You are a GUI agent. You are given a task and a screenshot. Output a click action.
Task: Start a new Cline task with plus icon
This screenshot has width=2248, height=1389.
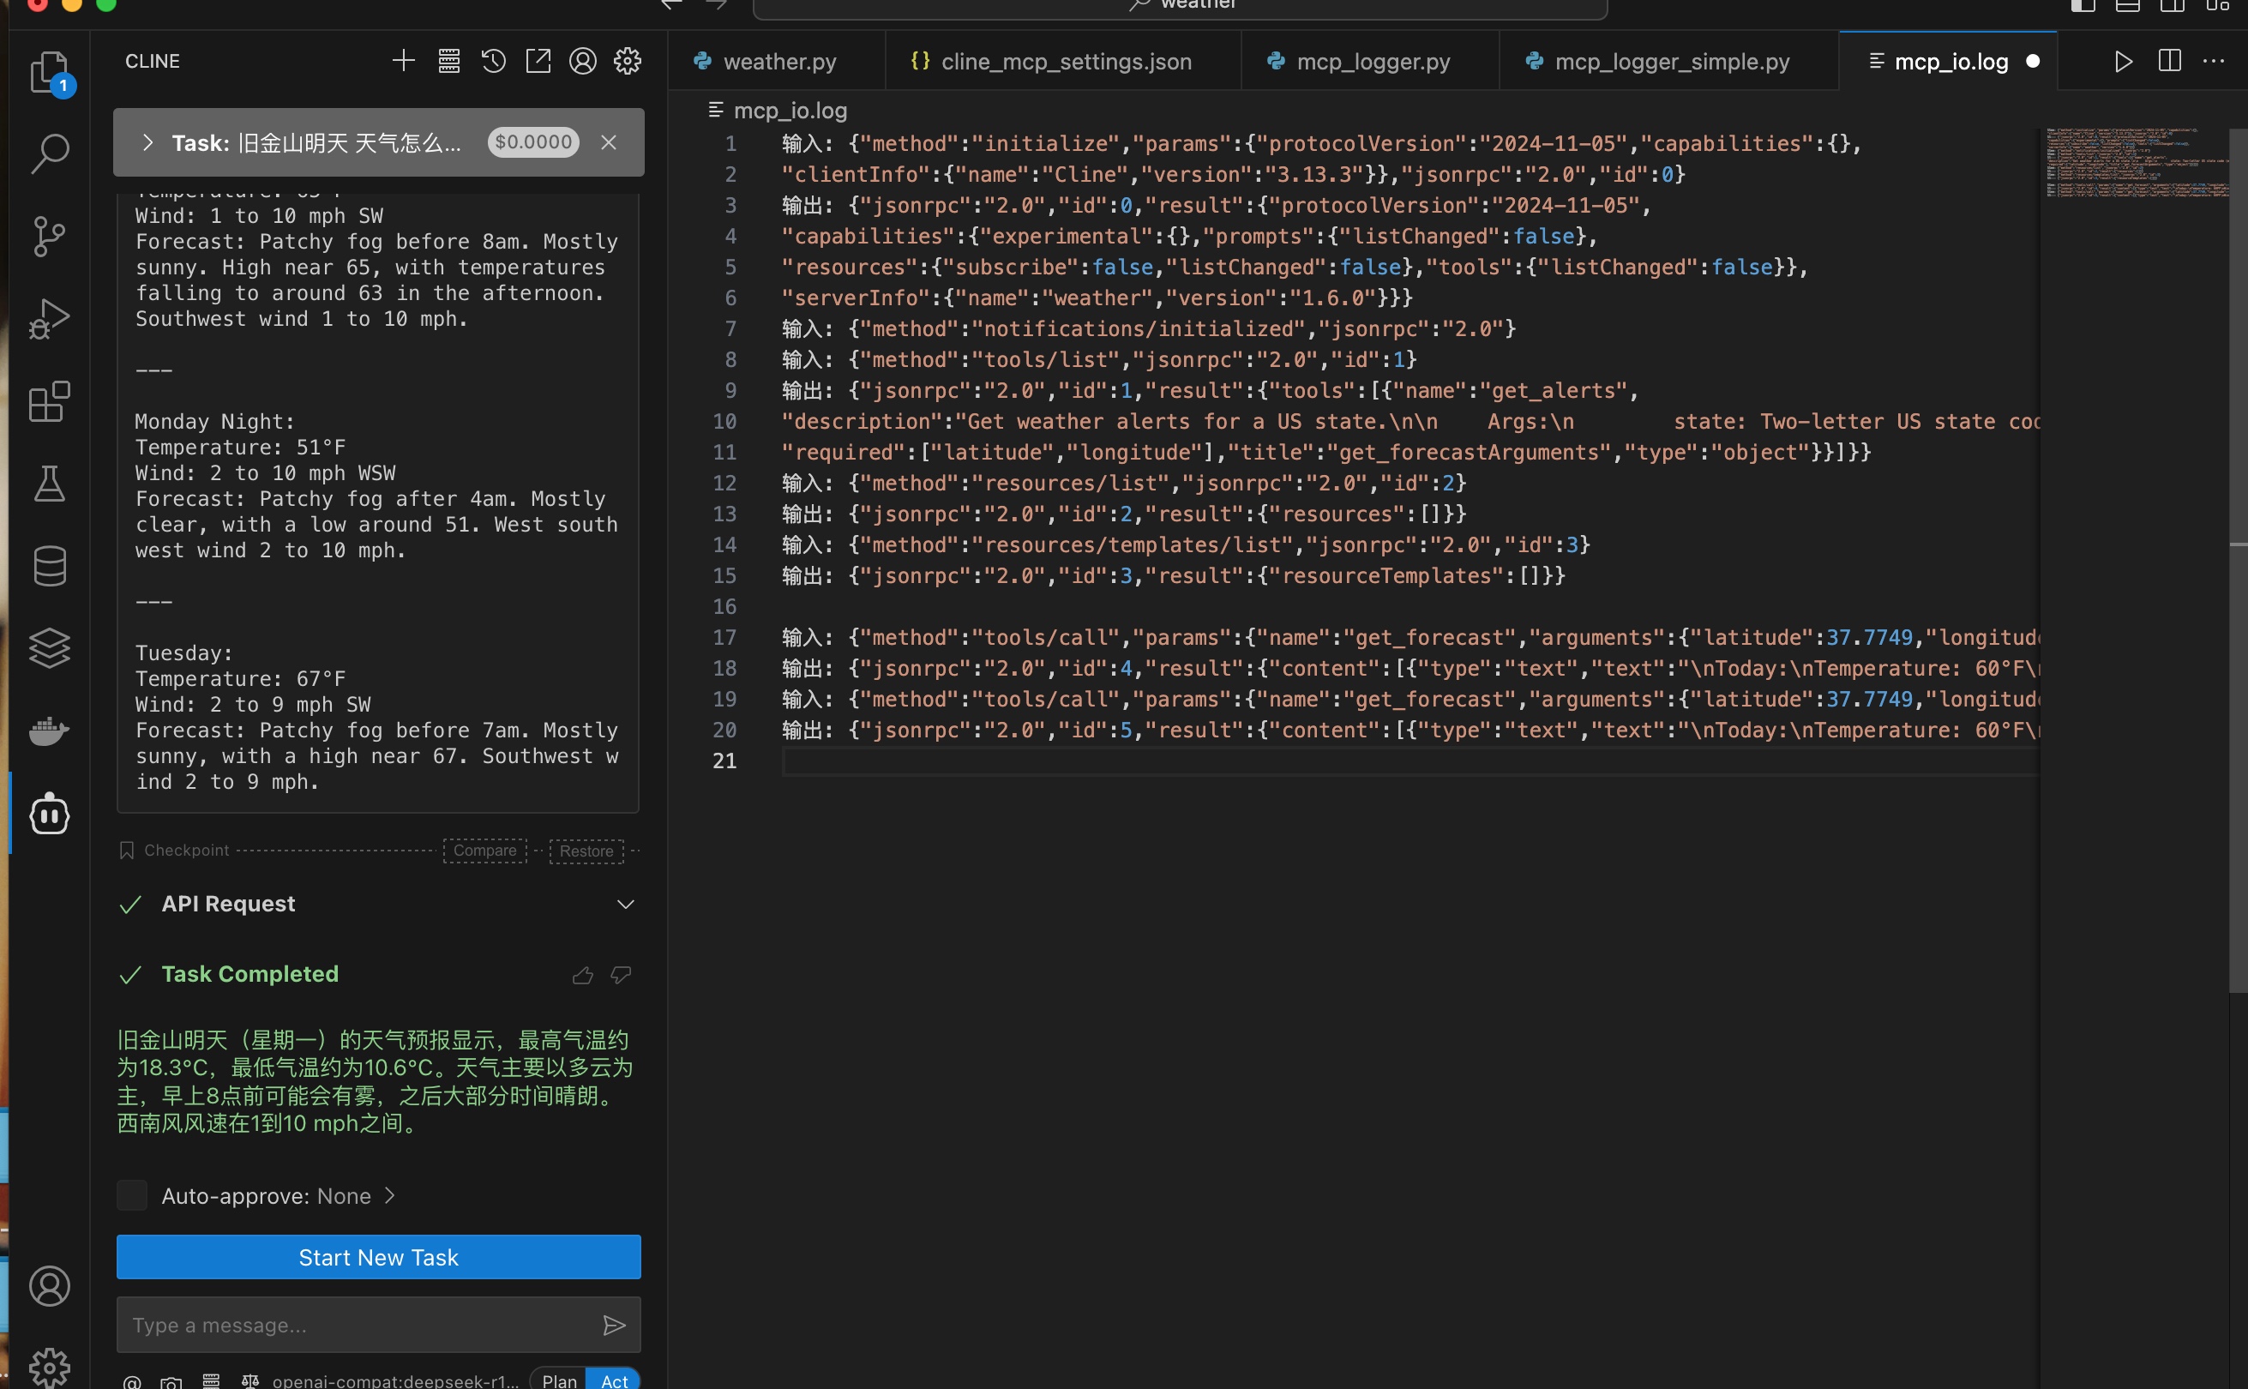point(403,62)
